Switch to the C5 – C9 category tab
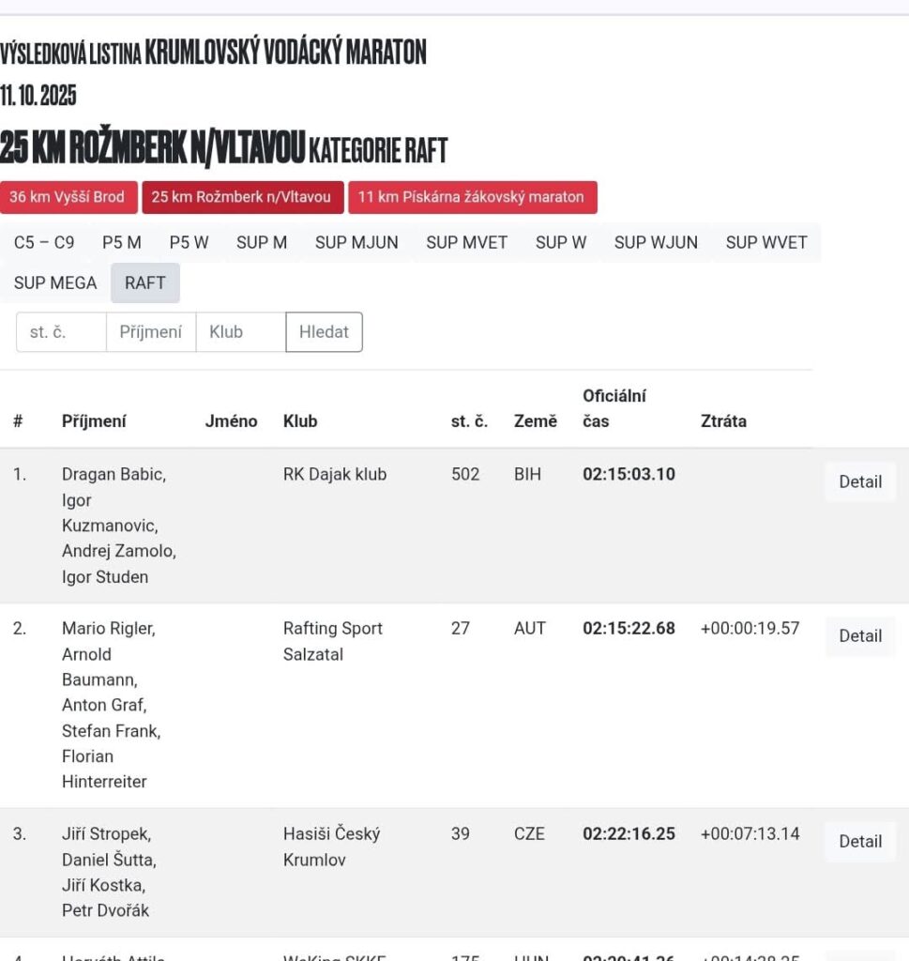 pyautogui.click(x=44, y=242)
